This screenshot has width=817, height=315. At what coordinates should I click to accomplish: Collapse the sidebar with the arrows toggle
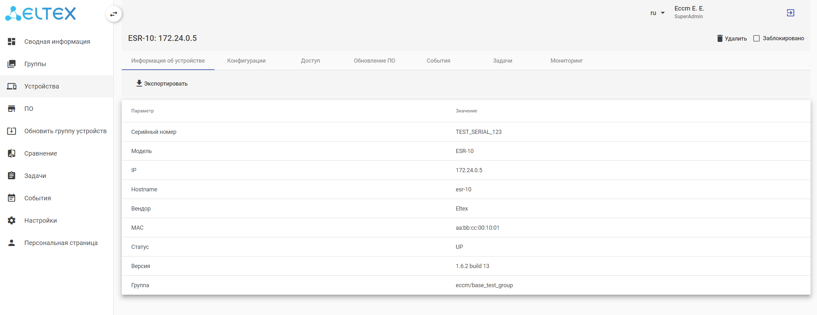pos(114,14)
